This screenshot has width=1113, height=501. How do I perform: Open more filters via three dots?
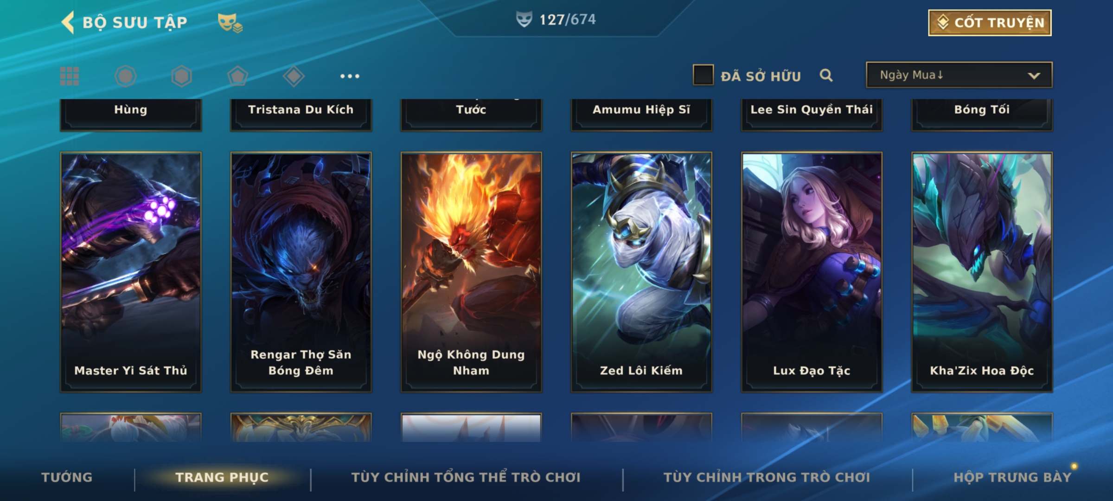click(350, 76)
